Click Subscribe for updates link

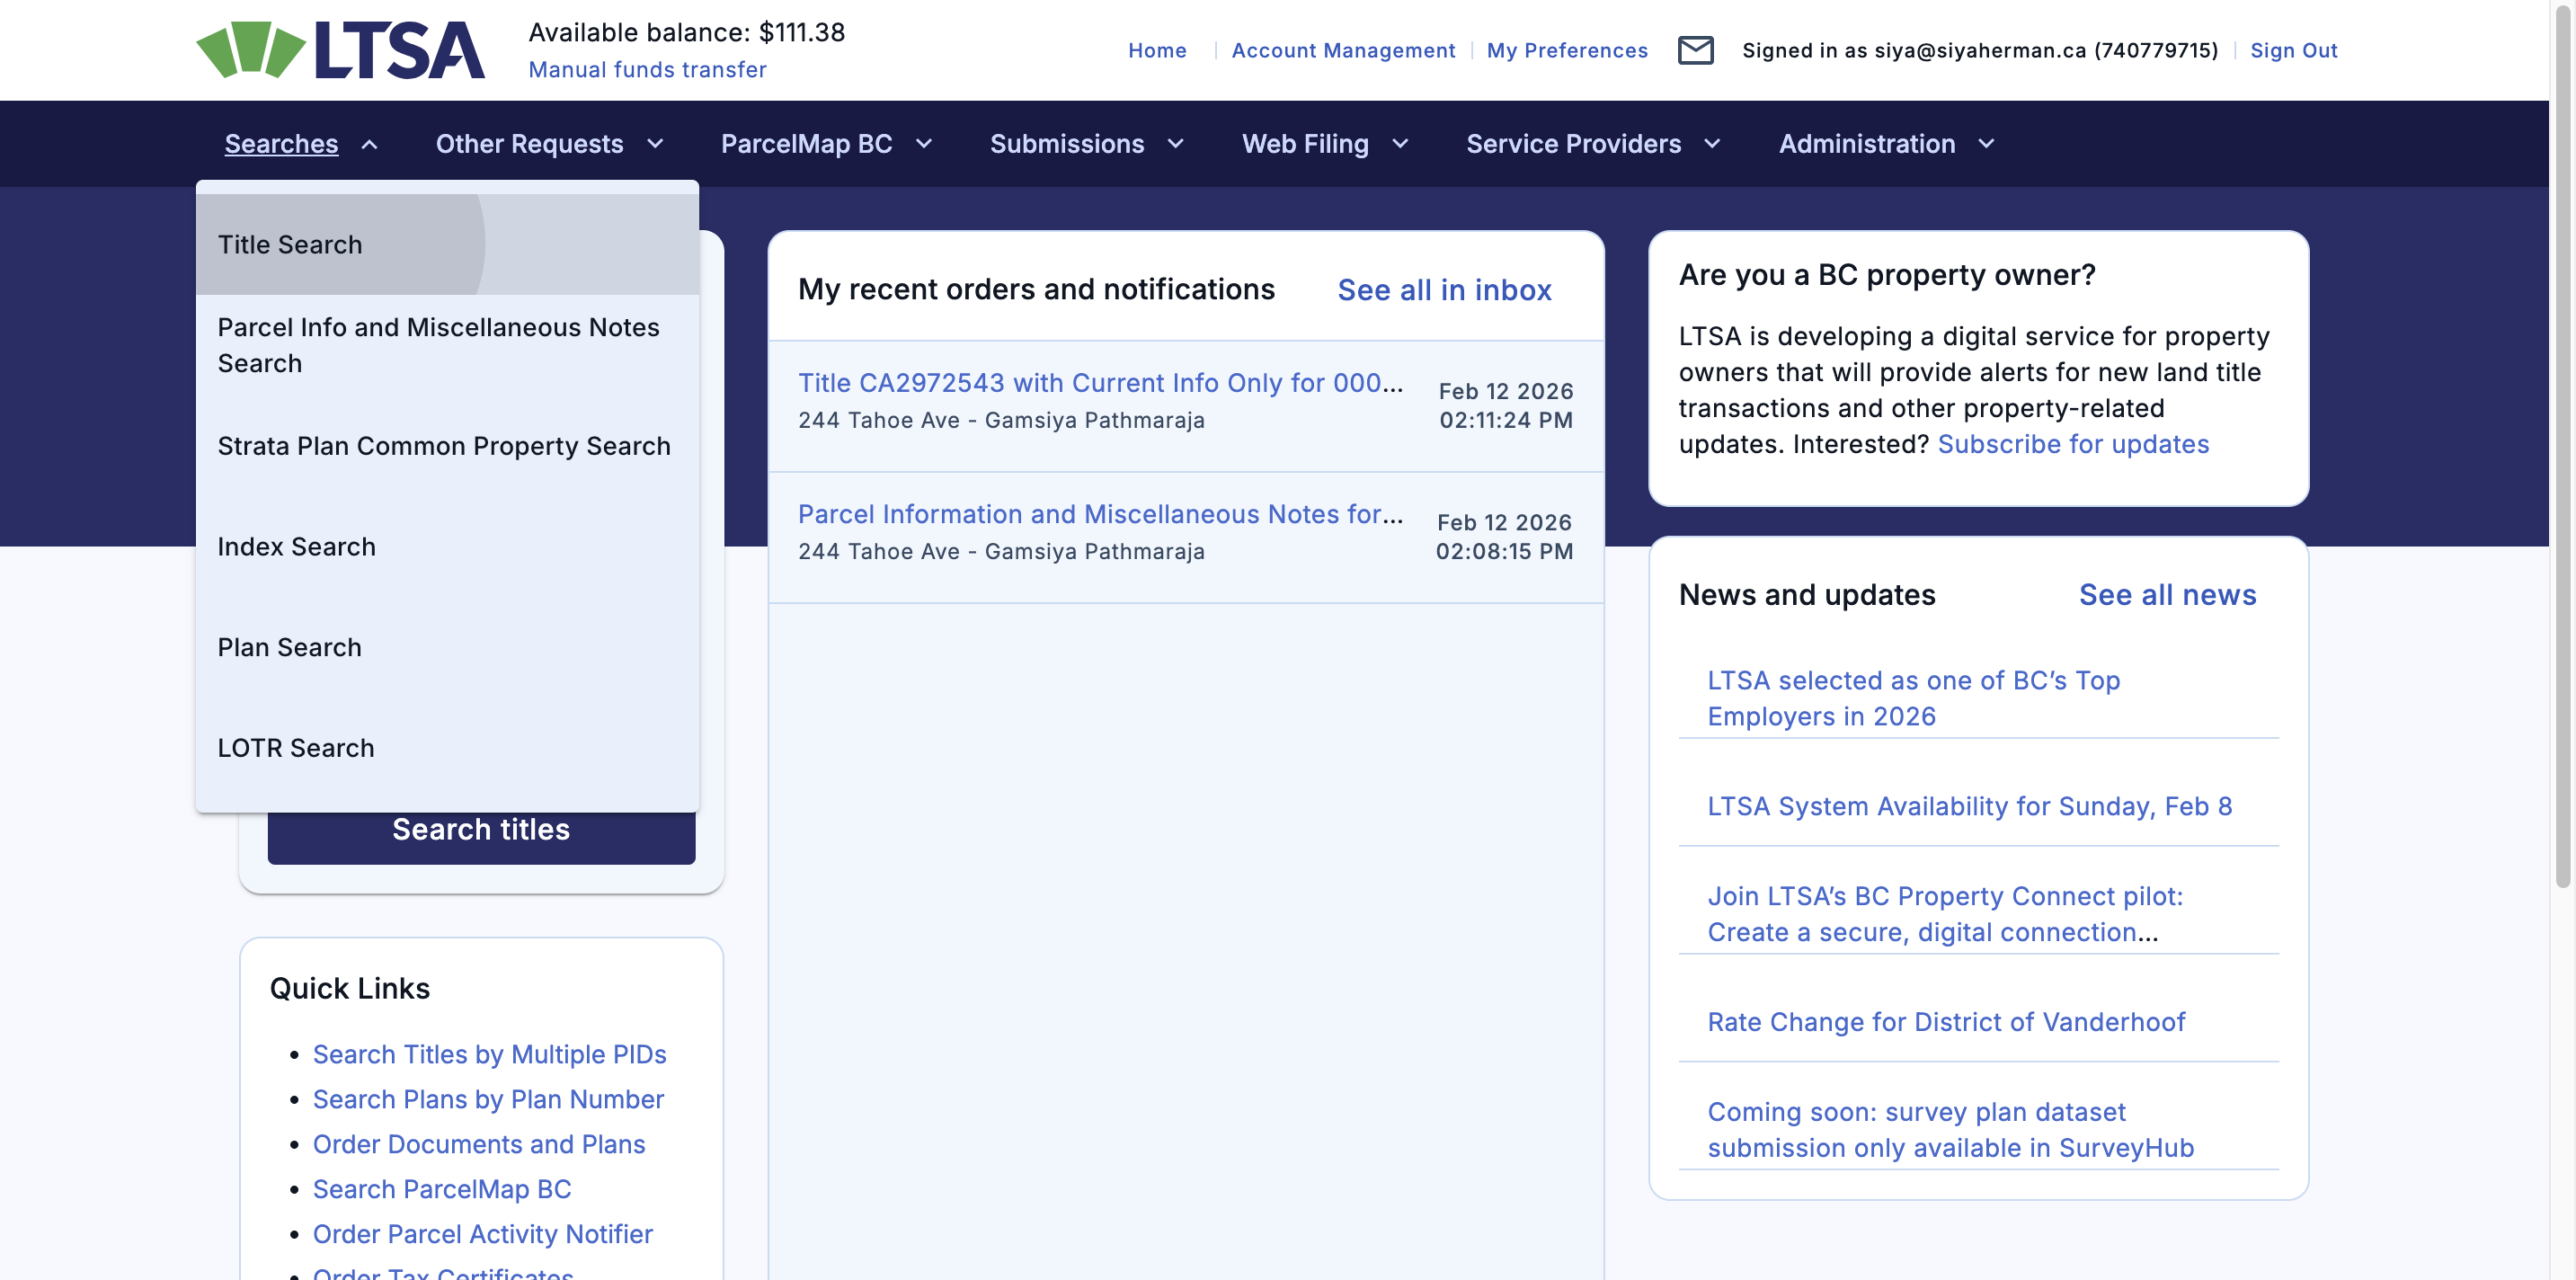point(2073,444)
